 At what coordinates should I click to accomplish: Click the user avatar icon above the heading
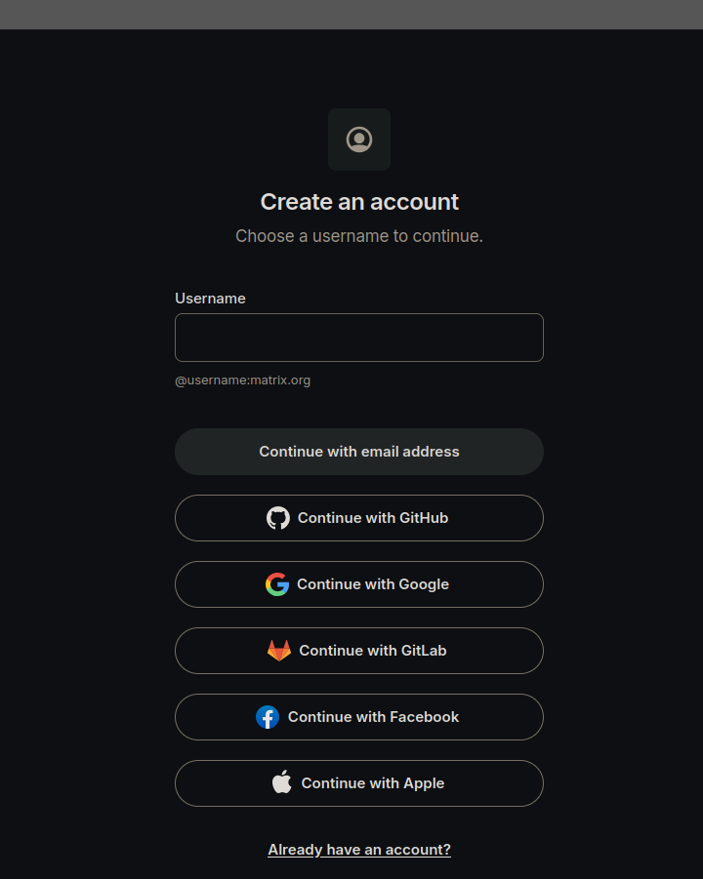tap(359, 140)
